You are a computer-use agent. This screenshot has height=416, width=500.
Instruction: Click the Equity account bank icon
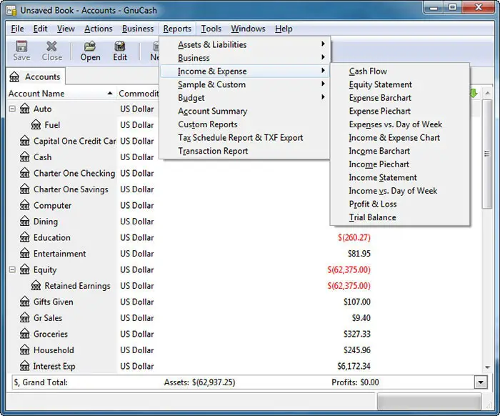pos(25,269)
